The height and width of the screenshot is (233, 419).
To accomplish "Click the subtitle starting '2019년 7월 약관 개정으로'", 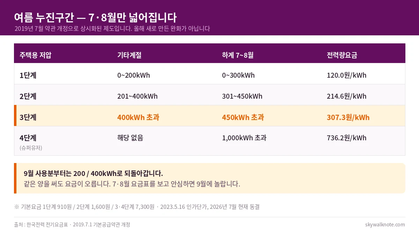I will 112,29.
